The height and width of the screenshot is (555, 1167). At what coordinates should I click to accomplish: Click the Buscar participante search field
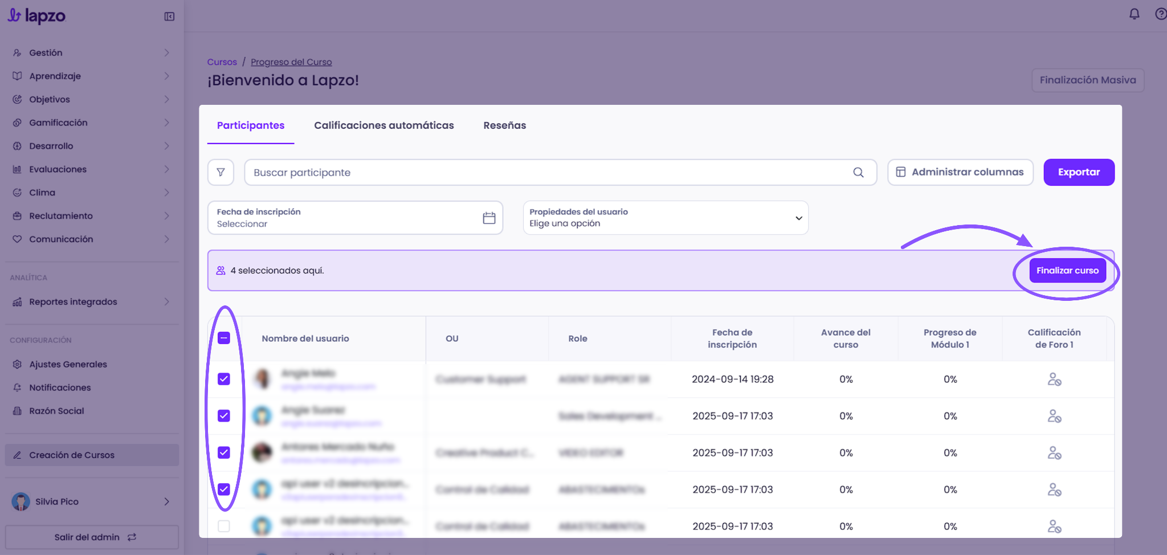coord(560,172)
